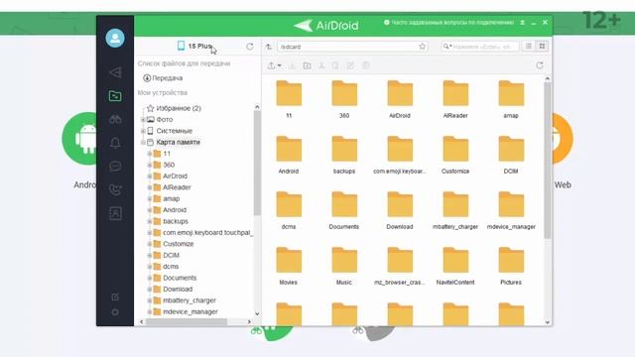
Task: Select the Documents folder in grid
Action: (x=344, y=209)
